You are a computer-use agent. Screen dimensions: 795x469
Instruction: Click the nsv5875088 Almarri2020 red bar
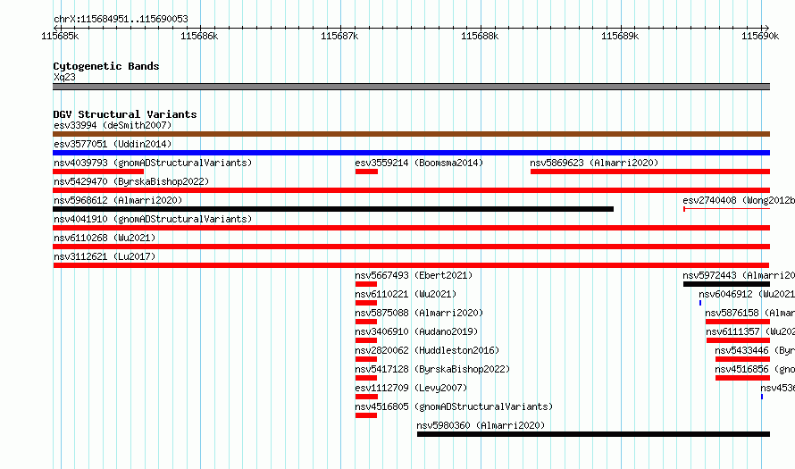click(366, 322)
